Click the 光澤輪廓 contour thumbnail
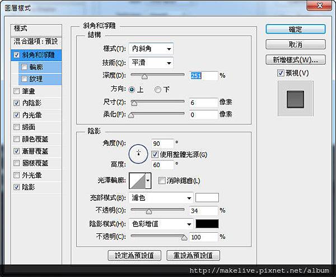The width and height of the screenshot is (336, 277). coord(137,181)
